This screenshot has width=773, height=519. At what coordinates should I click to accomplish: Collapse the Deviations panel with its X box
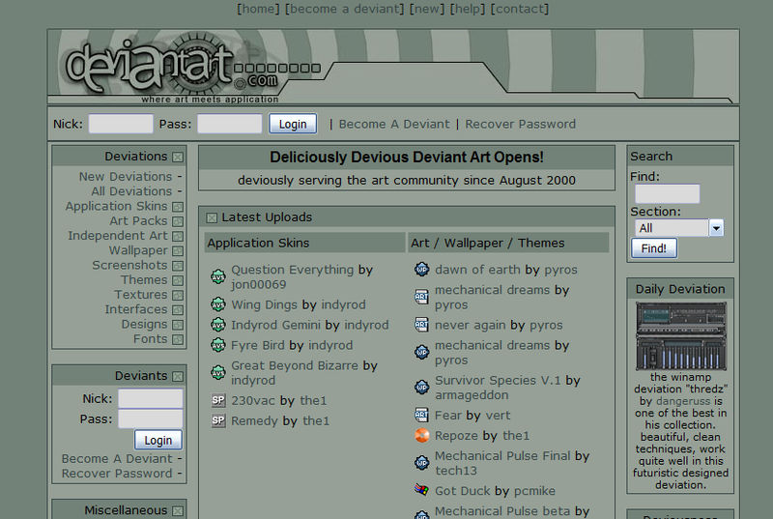coord(178,158)
